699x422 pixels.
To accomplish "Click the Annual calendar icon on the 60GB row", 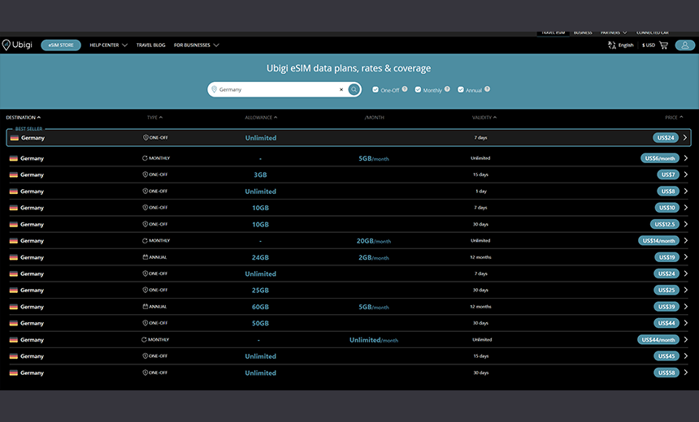I will pyautogui.click(x=145, y=306).
